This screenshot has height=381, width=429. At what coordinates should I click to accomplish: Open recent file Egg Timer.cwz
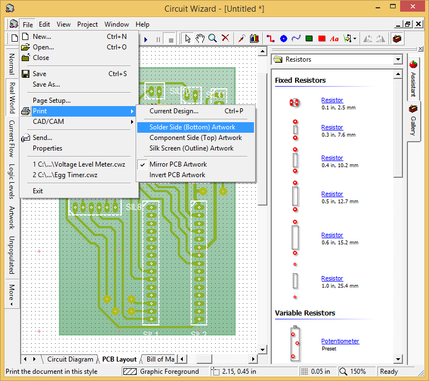click(x=79, y=175)
